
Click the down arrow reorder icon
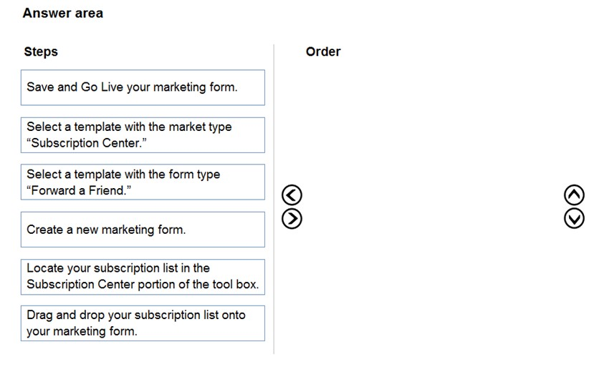574,219
